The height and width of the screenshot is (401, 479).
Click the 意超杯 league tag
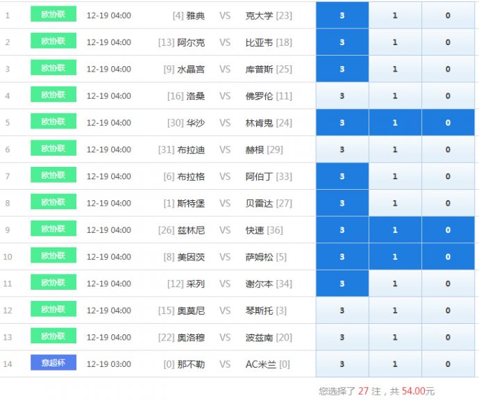pyautogui.click(x=53, y=363)
